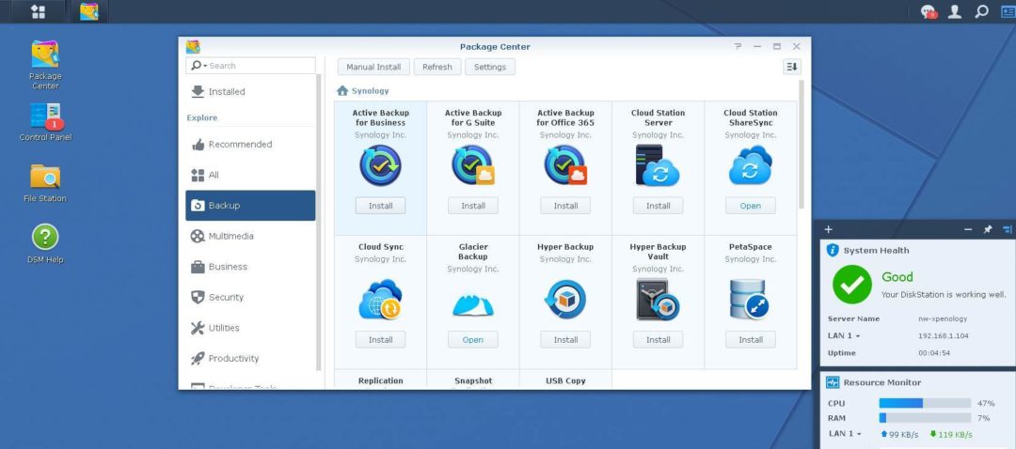Install PetaSpace package

coord(751,340)
